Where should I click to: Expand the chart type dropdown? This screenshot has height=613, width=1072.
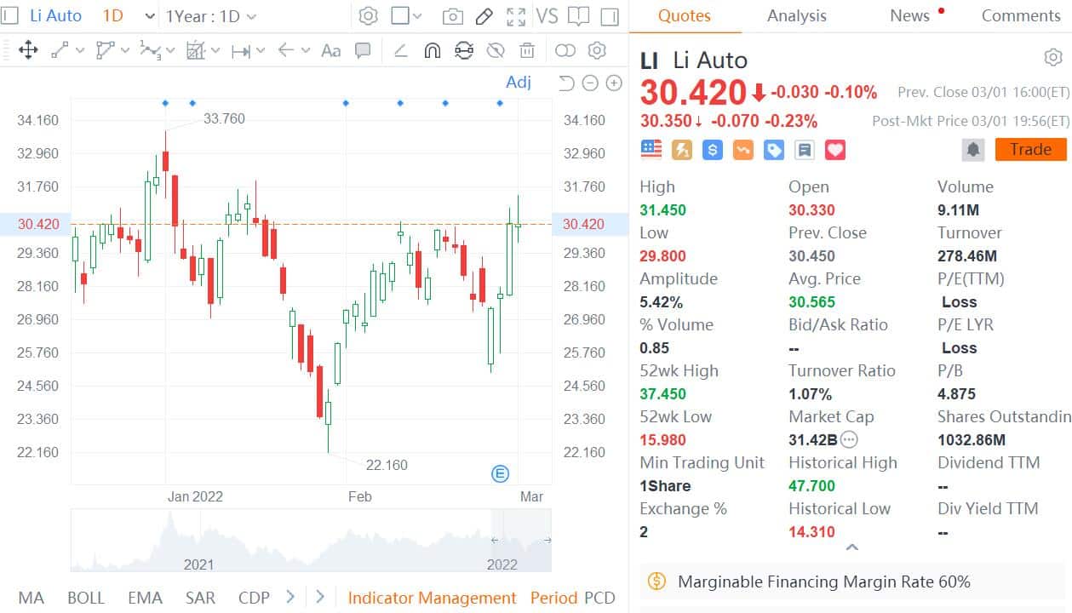[x=419, y=16]
